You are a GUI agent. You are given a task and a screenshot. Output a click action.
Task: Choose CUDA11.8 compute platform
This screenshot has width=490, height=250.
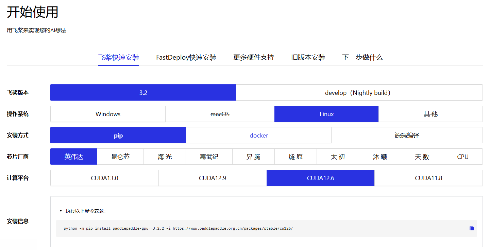click(428, 178)
